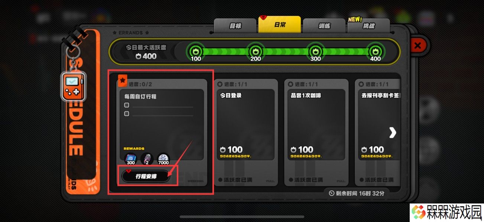Switch to the 训练 tab

(x=324, y=26)
